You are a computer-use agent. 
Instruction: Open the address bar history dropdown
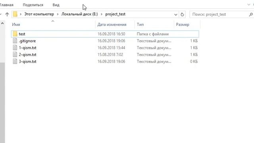click(175, 15)
